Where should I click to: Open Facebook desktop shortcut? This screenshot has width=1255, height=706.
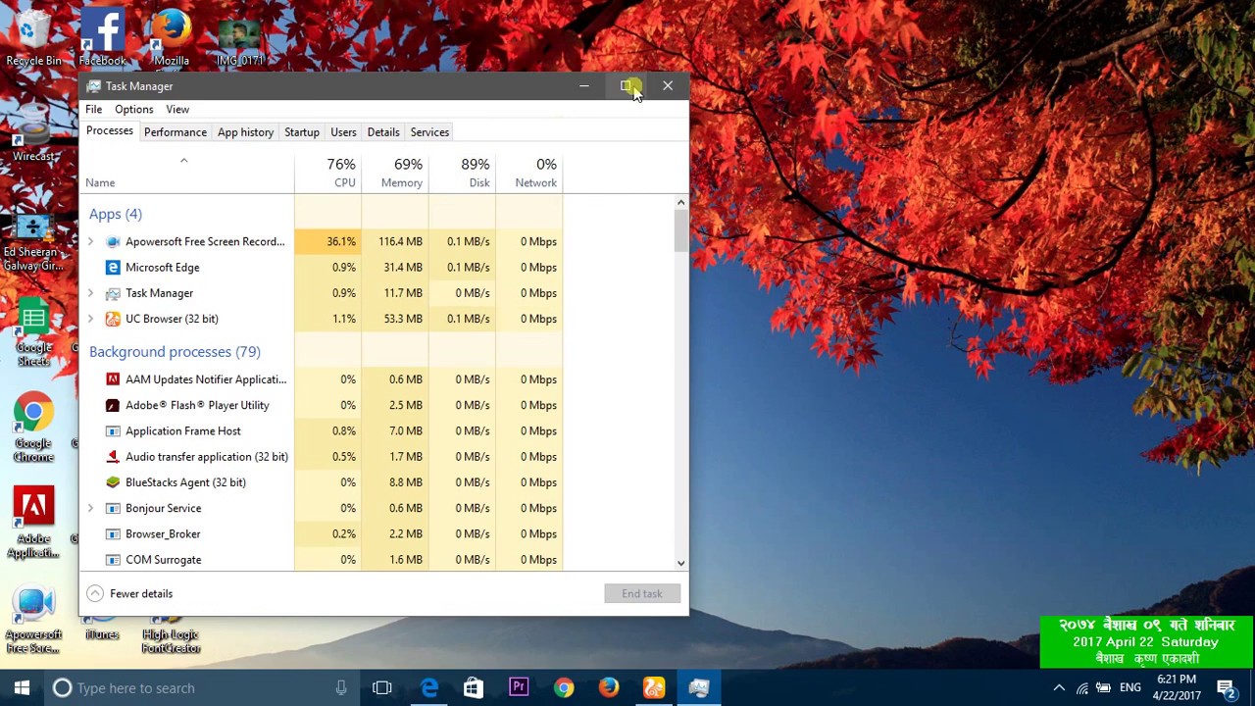pos(102,39)
